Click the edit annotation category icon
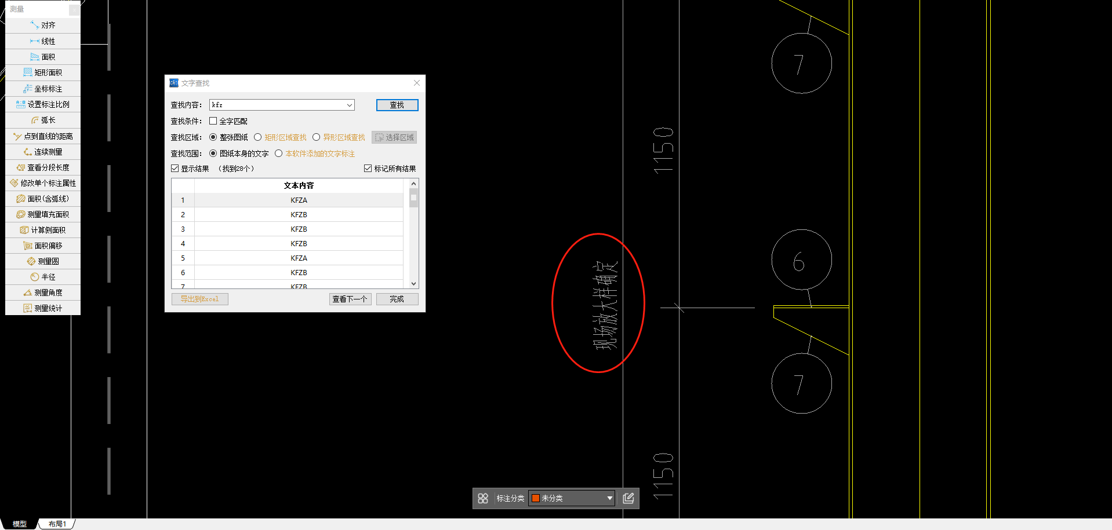Screen dimensions: 1112x530 pyautogui.click(x=628, y=498)
